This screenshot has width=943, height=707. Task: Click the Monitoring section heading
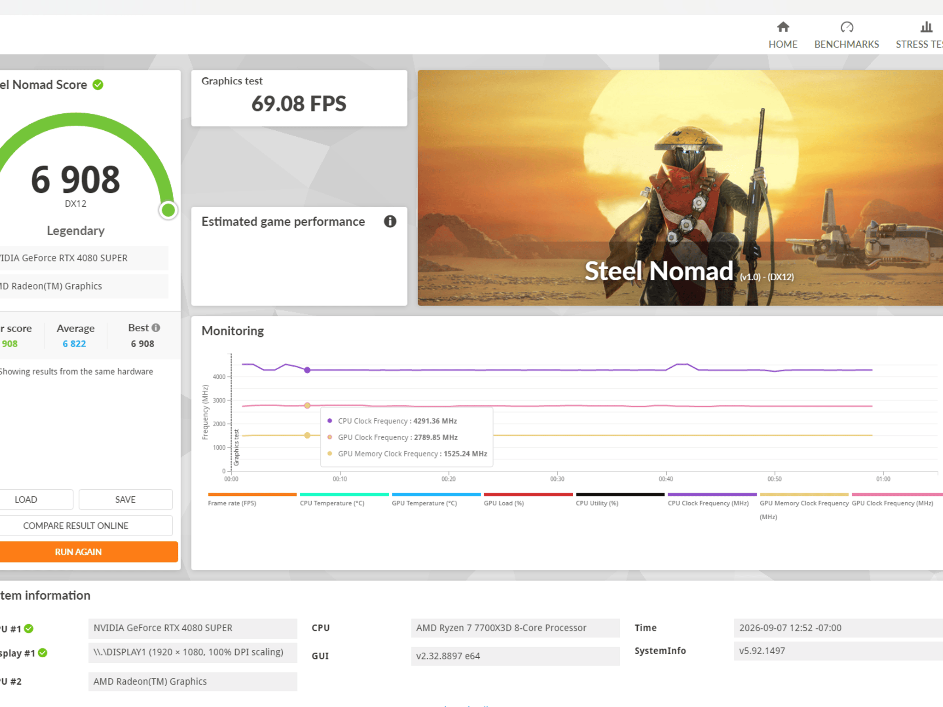coord(233,331)
